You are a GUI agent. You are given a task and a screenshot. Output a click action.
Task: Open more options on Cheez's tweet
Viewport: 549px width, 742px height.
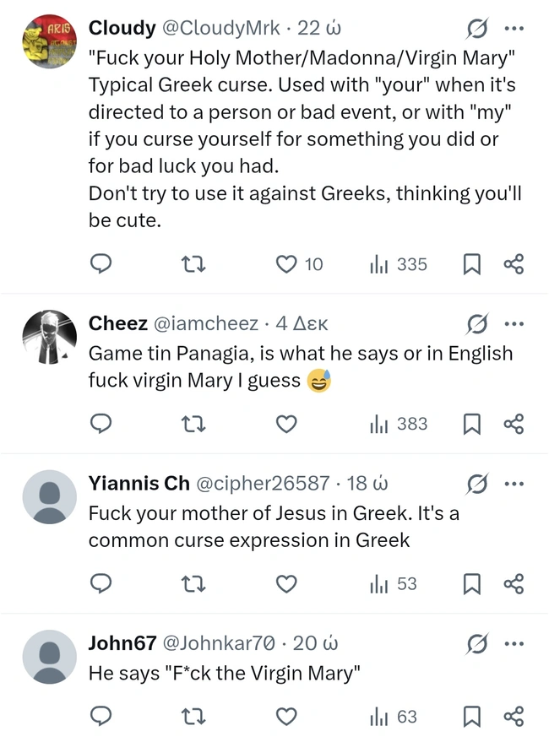(514, 323)
